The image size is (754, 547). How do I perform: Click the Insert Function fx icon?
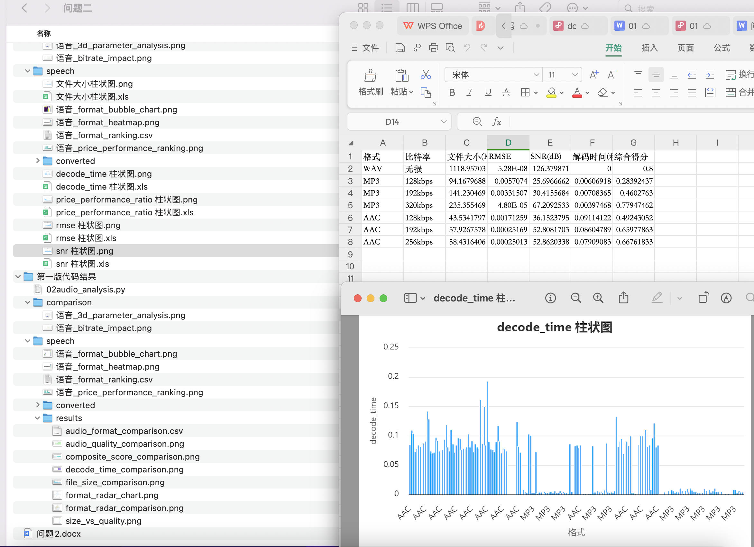(496, 122)
